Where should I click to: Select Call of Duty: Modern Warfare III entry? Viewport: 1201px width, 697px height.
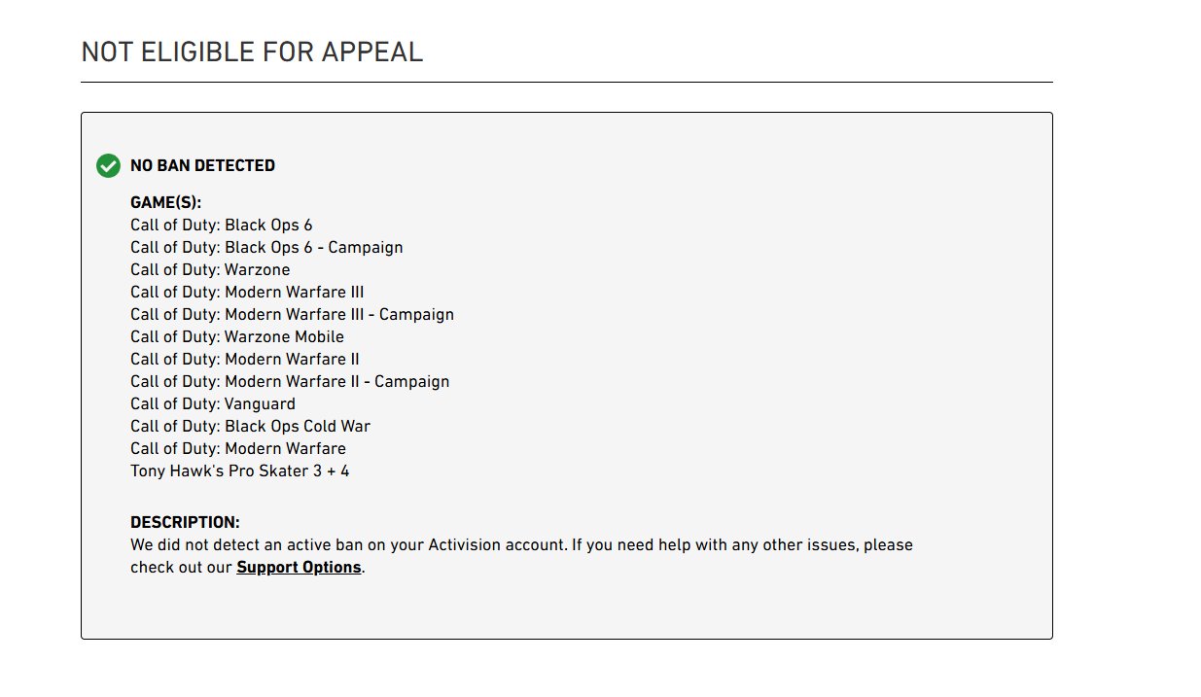pyautogui.click(x=247, y=293)
